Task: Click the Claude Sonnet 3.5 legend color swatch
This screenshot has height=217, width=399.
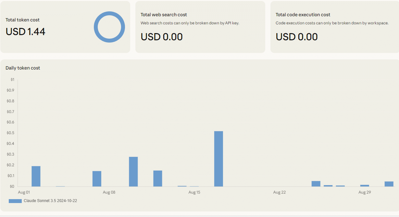Action: (15, 201)
